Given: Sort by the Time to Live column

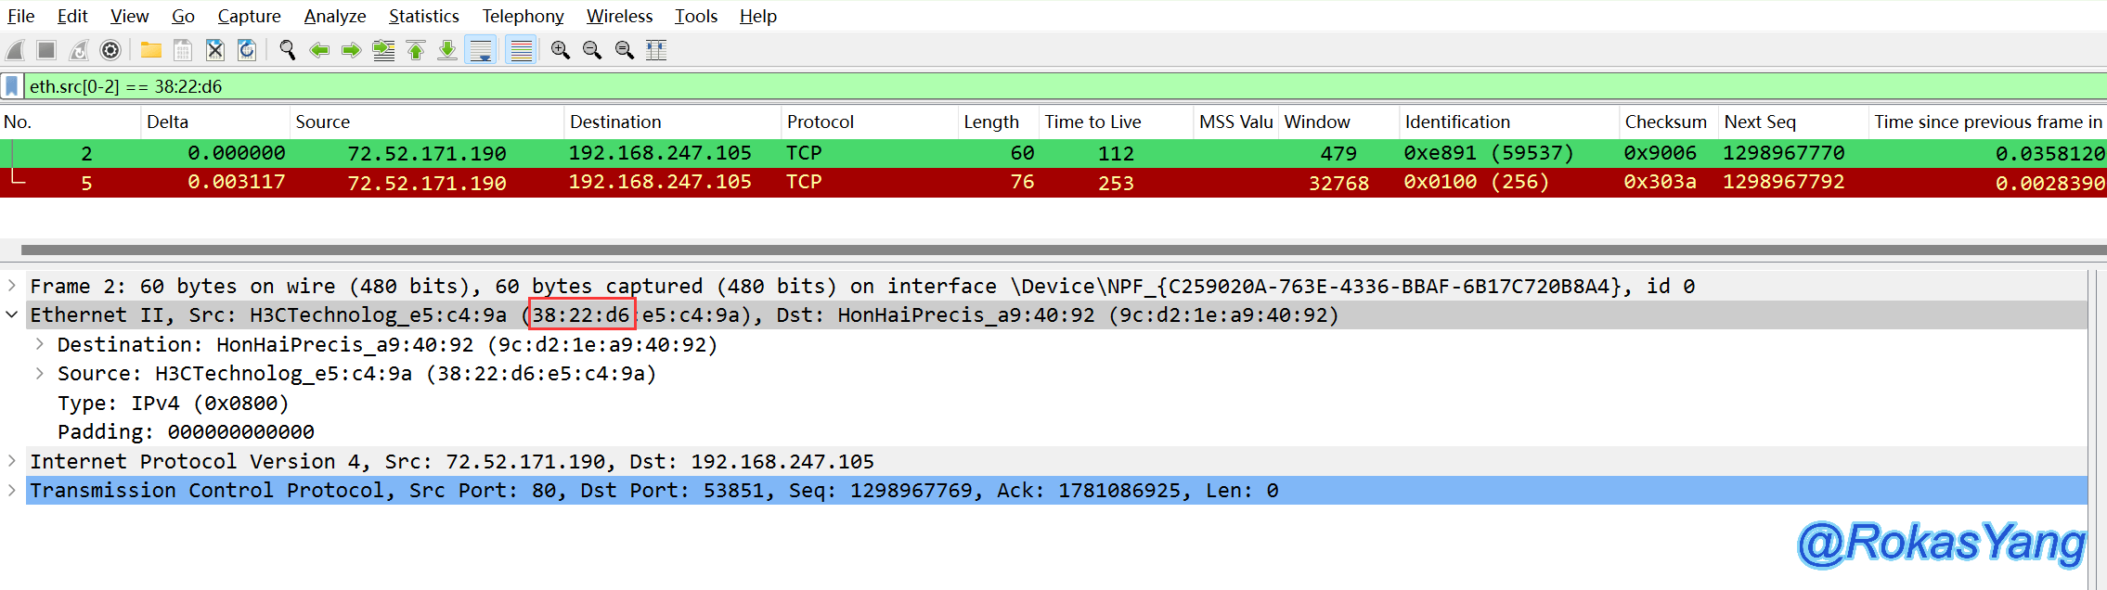Looking at the screenshot, I should 1092,122.
